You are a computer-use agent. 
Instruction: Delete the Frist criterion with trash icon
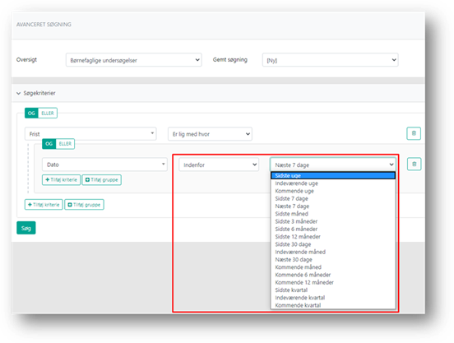click(414, 133)
